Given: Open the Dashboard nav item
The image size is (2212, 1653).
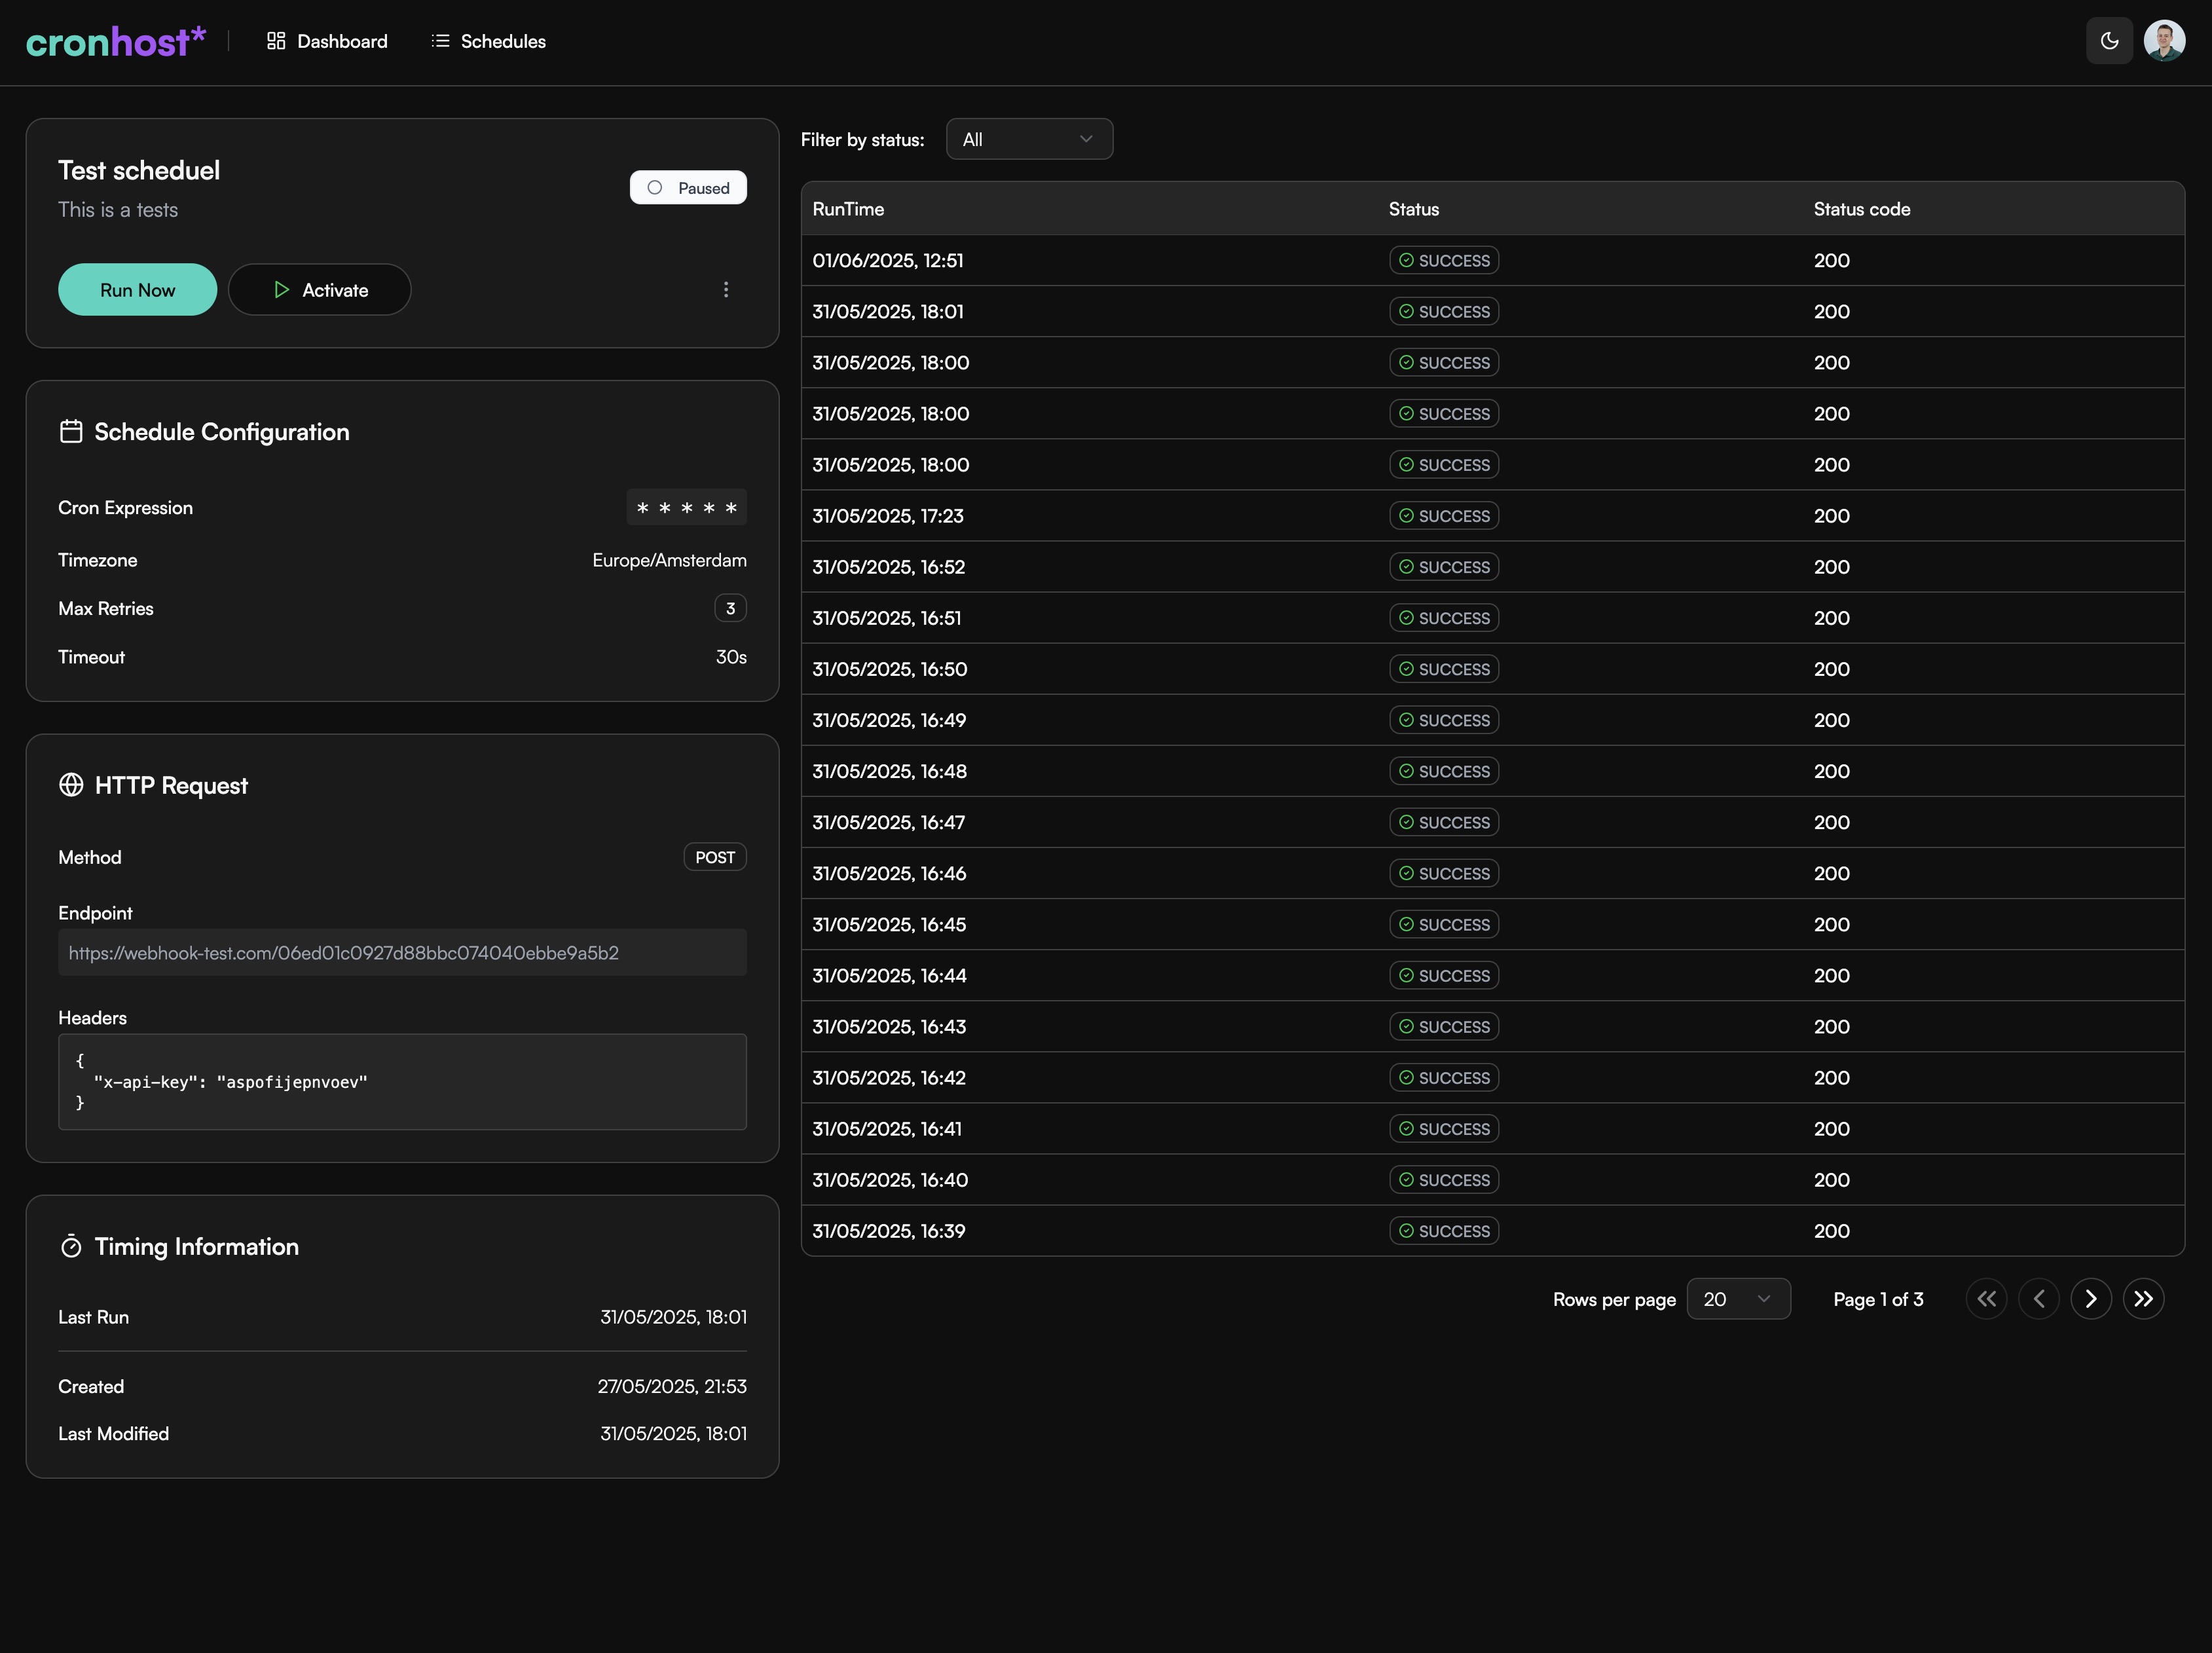Looking at the screenshot, I should [327, 41].
